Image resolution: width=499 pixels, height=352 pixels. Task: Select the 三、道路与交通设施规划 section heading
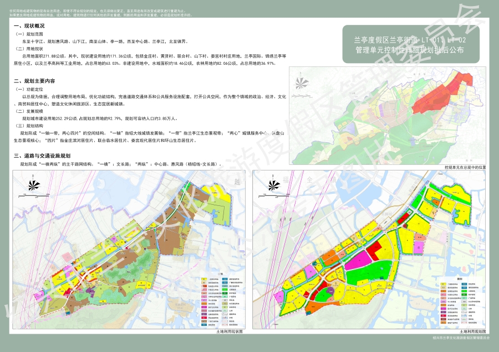point(43,156)
